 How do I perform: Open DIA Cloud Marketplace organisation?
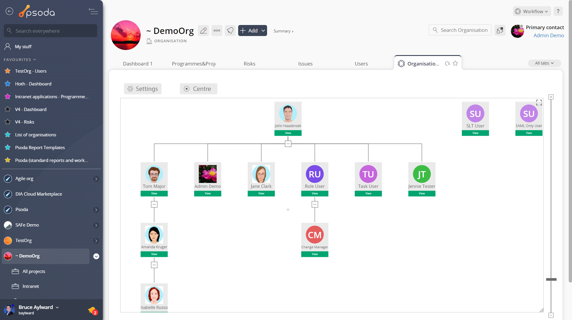[39, 194]
